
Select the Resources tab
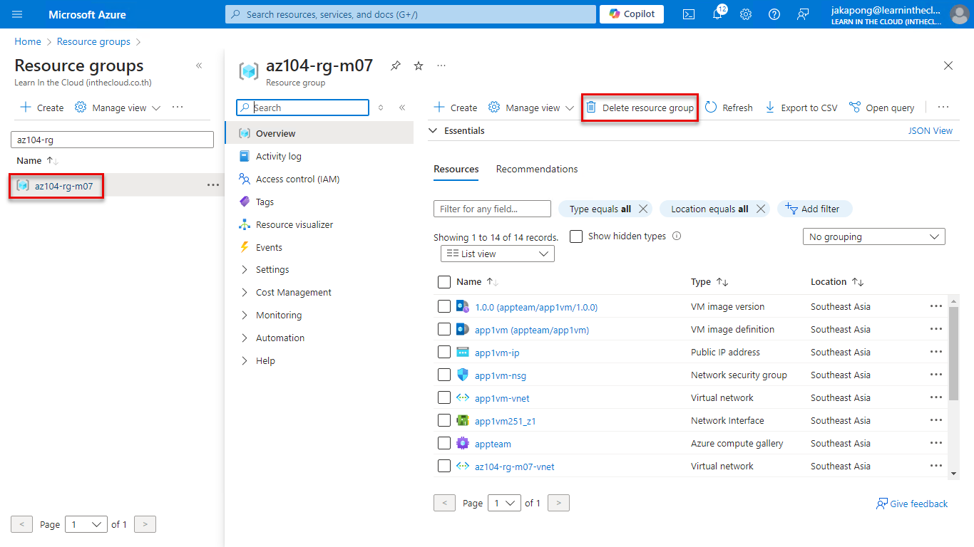pyautogui.click(x=456, y=169)
